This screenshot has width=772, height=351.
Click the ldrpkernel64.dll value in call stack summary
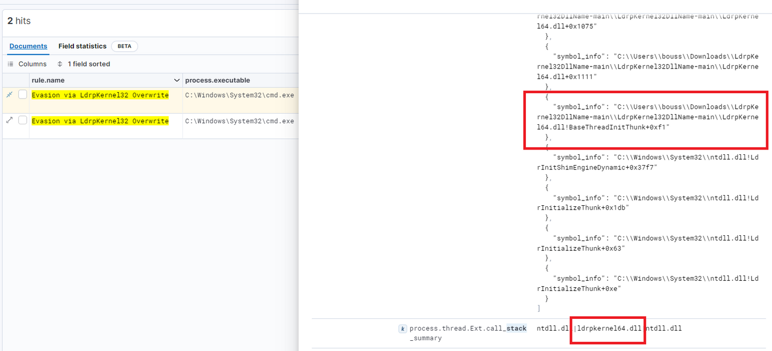click(609, 328)
